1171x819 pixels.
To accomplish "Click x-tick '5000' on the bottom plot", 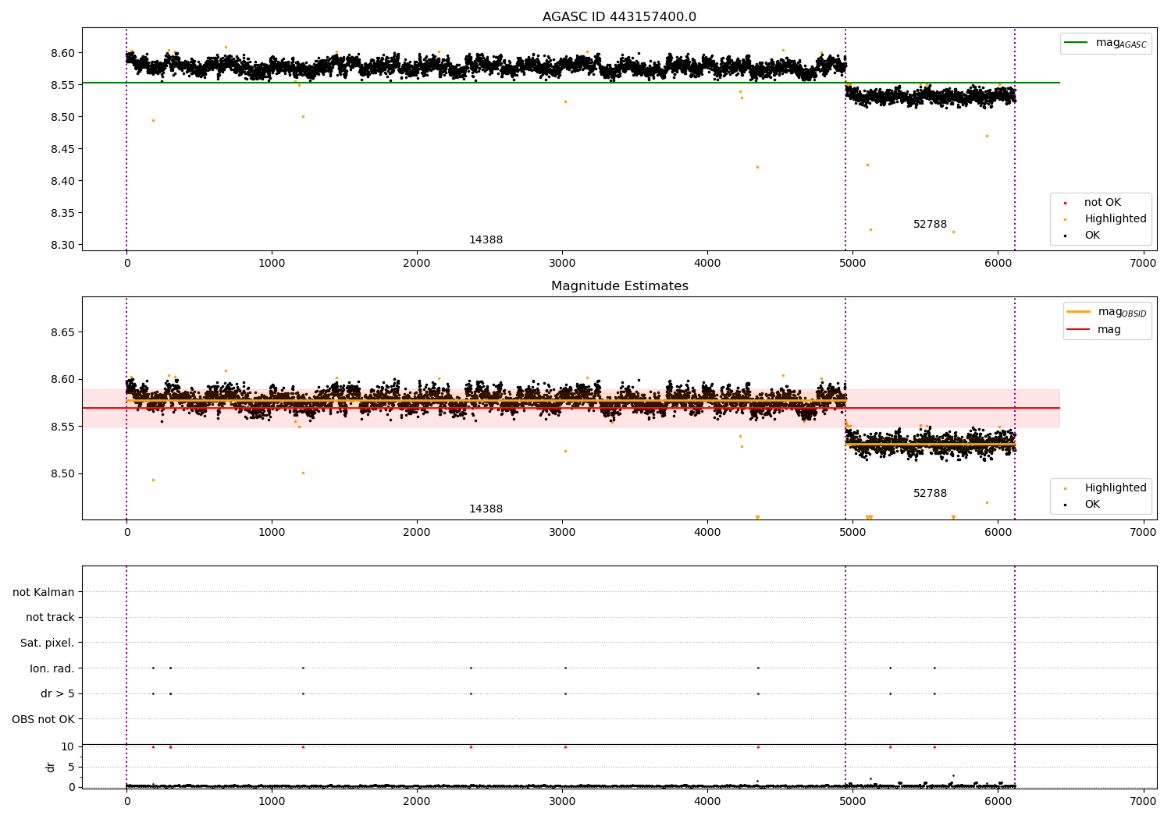I will click(x=852, y=801).
